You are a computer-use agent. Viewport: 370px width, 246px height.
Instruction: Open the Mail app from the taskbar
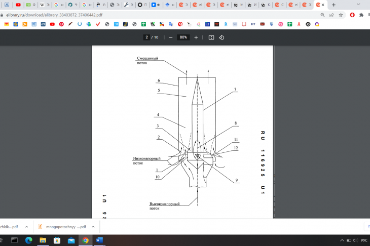71,240
